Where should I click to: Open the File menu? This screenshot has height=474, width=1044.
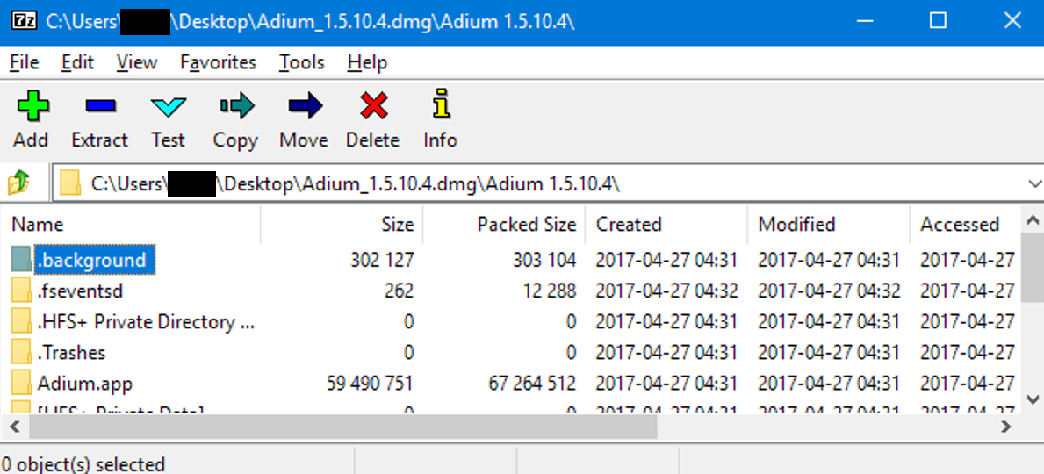pyautogui.click(x=24, y=62)
